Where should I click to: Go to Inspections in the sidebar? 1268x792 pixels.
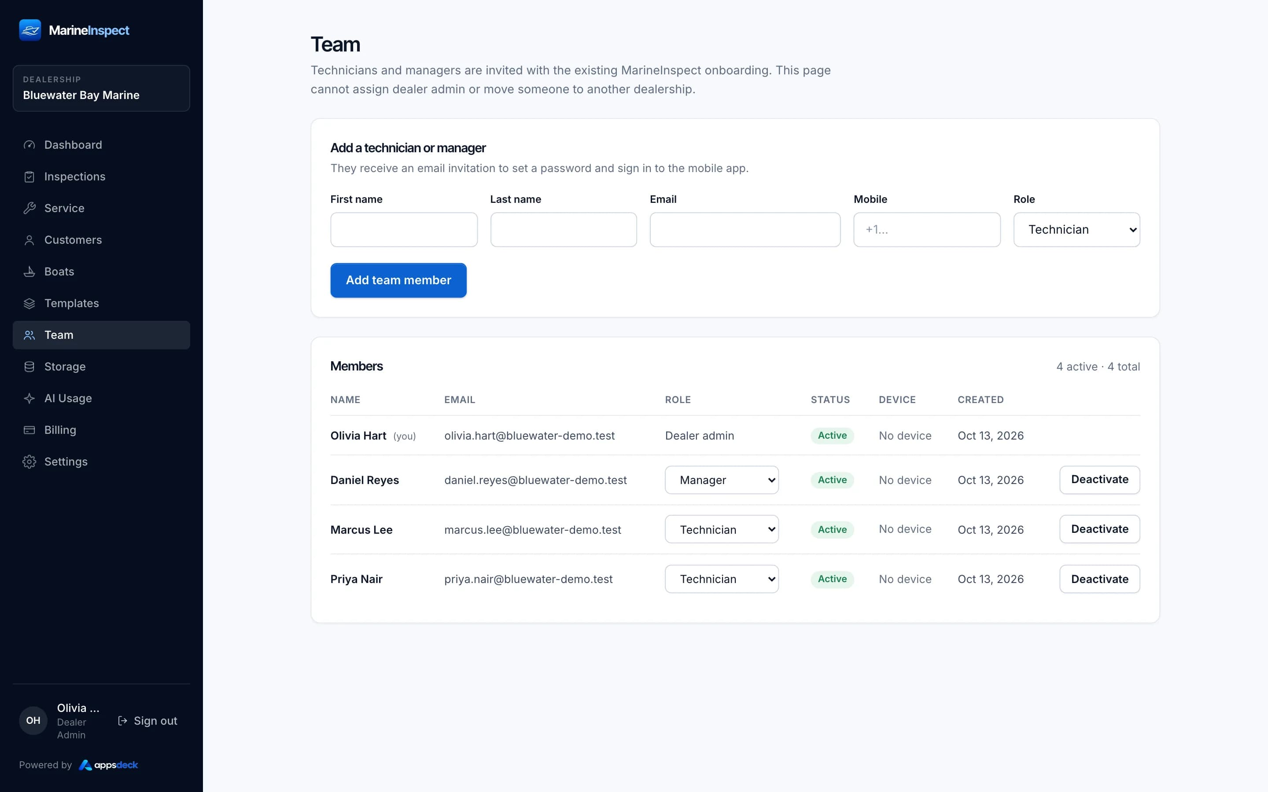coord(101,176)
